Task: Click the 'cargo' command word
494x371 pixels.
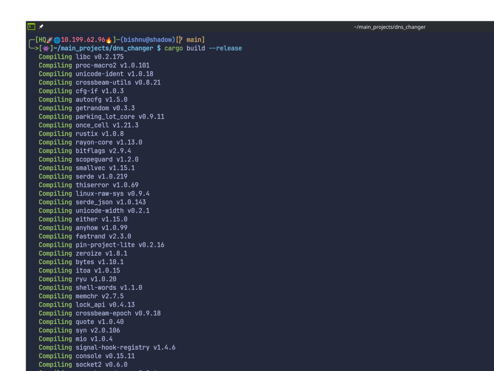Action: tap(173, 48)
